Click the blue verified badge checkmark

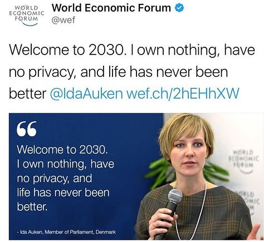click(x=179, y=8)
